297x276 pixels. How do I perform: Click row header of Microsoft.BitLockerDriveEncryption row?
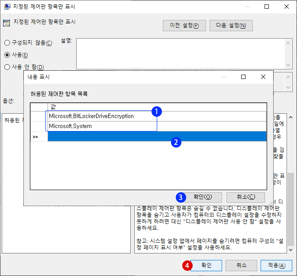tap(39, 116)
